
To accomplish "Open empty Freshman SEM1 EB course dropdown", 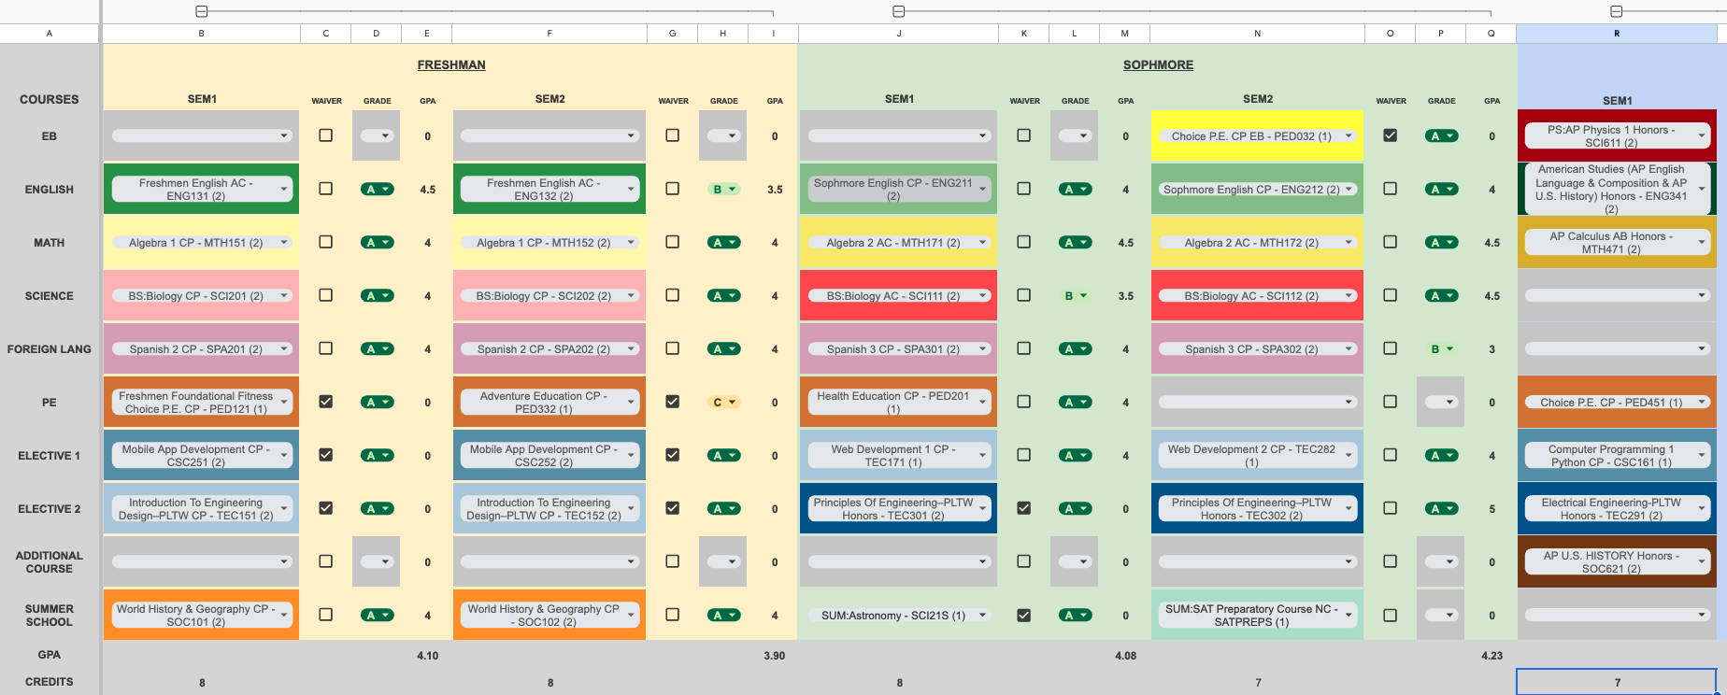I will click(202, 136).
